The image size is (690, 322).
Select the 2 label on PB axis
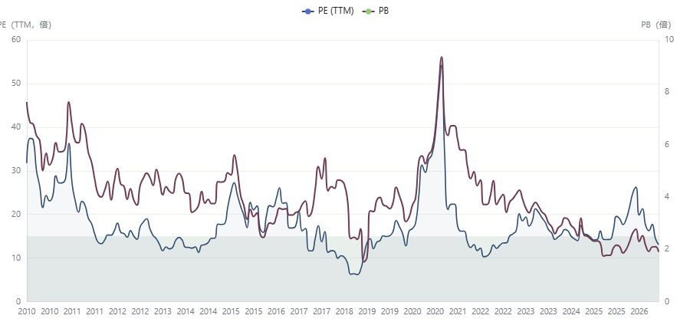pyautogui.click(x=667, y=249)
